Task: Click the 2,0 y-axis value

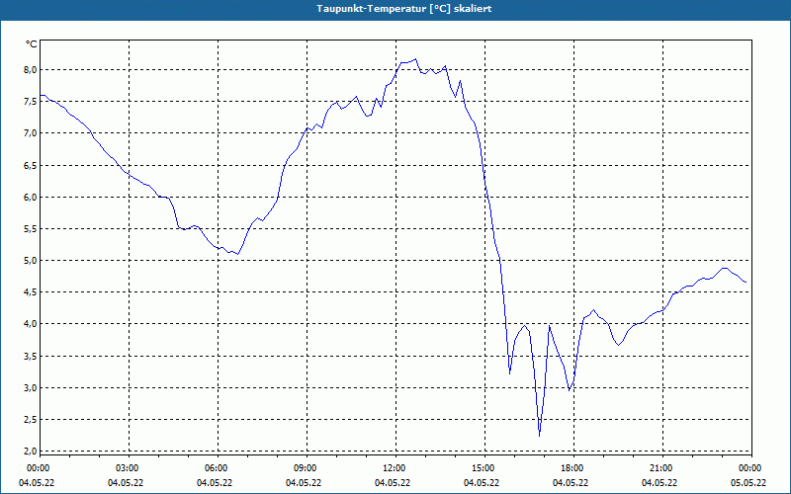Action: pyautogui.click(x=31, y=451)
